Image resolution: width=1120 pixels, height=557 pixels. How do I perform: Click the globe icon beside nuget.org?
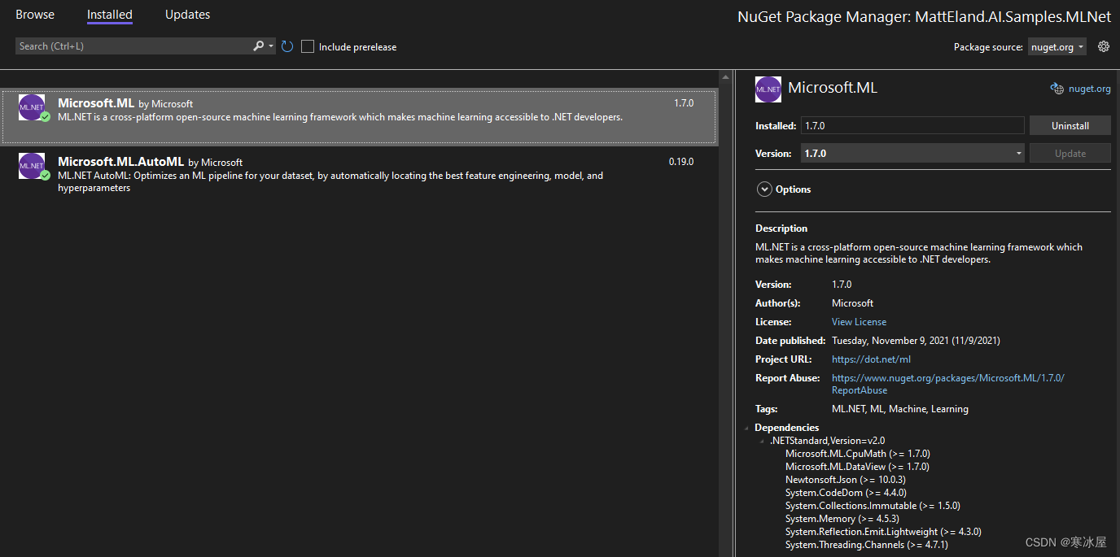[1057, 89]
